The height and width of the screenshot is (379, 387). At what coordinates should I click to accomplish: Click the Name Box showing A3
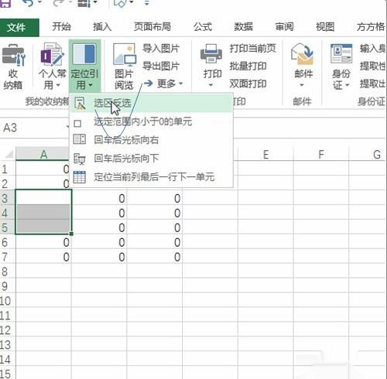(33, 128)
